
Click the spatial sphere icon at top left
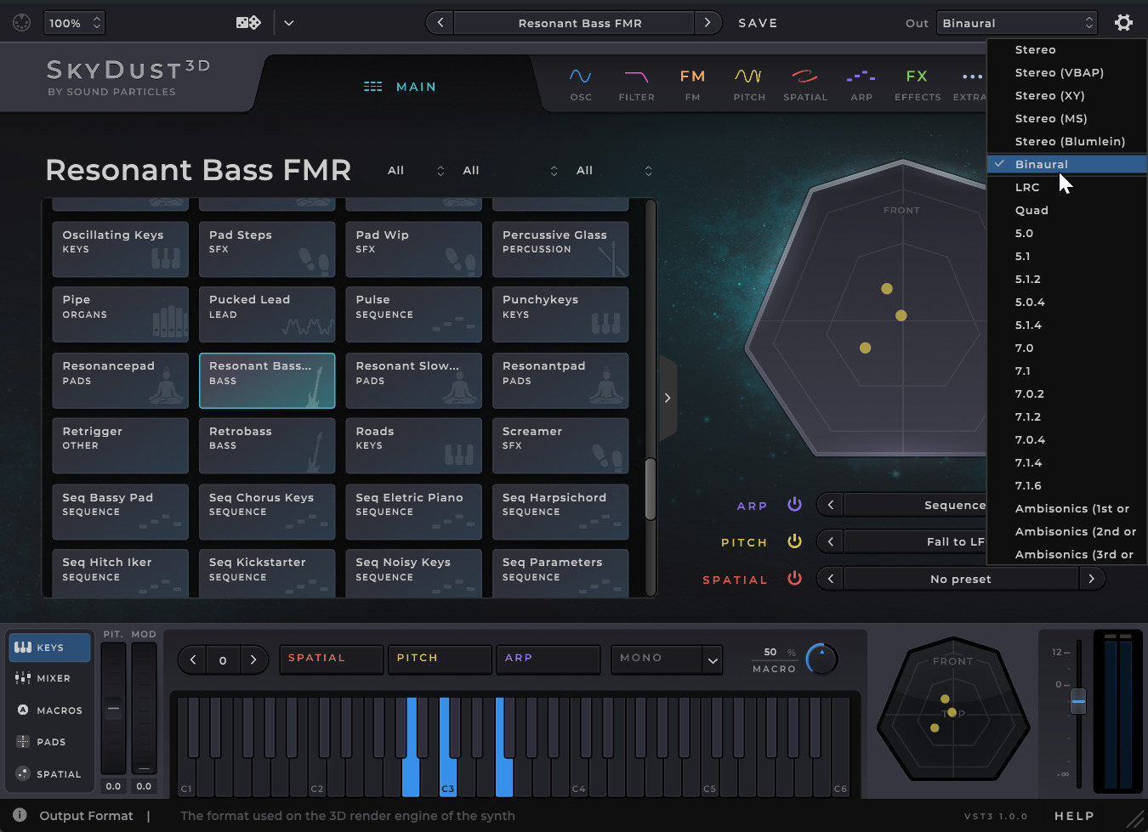tap(22, 23)
